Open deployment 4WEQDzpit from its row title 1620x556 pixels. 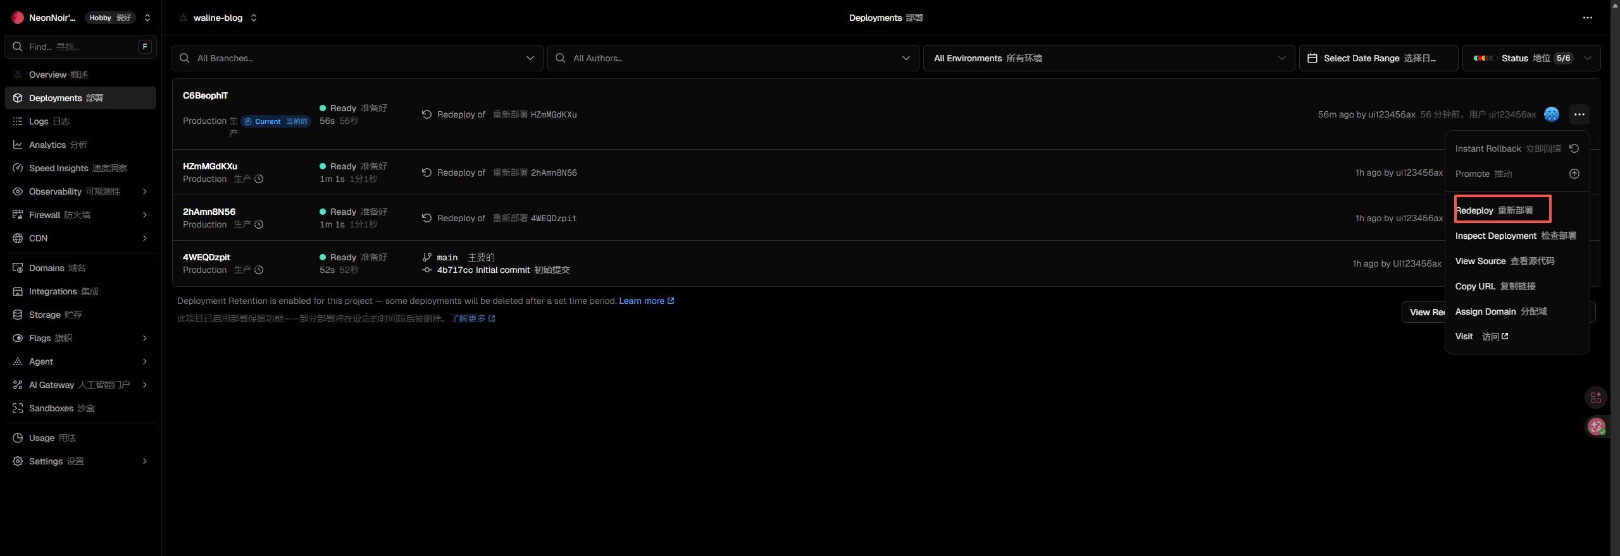(x=206, y=257)
